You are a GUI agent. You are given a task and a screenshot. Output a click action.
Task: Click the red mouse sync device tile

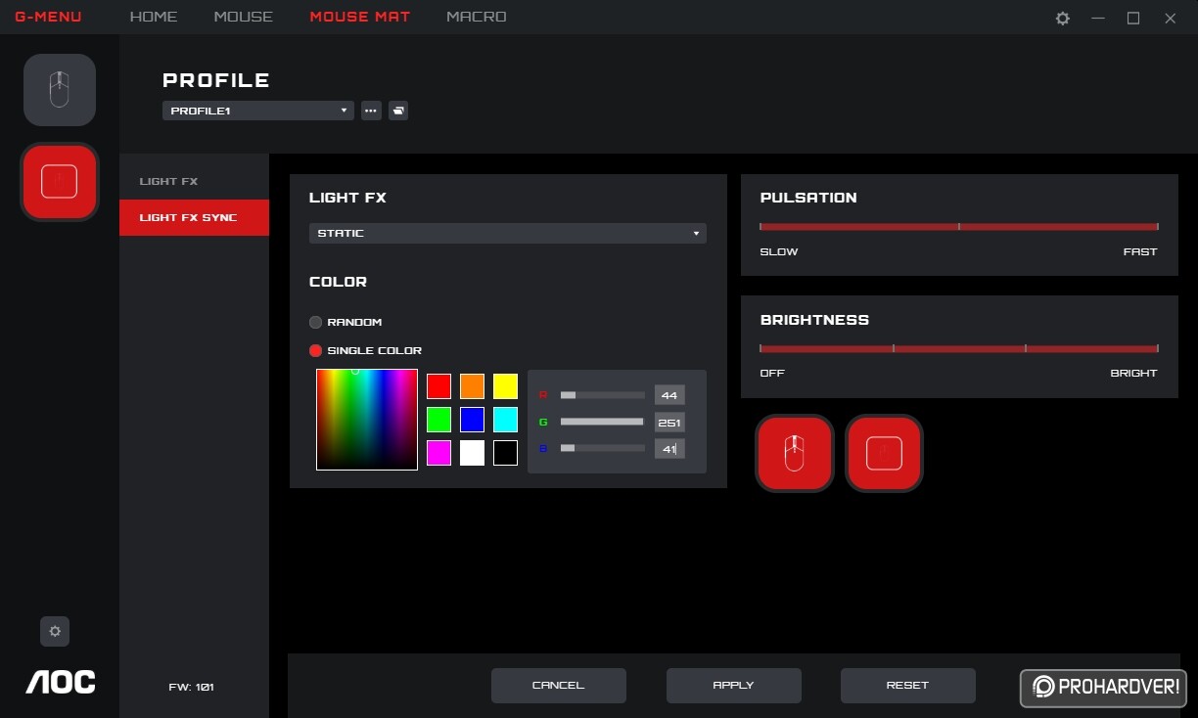pos(794,453)
